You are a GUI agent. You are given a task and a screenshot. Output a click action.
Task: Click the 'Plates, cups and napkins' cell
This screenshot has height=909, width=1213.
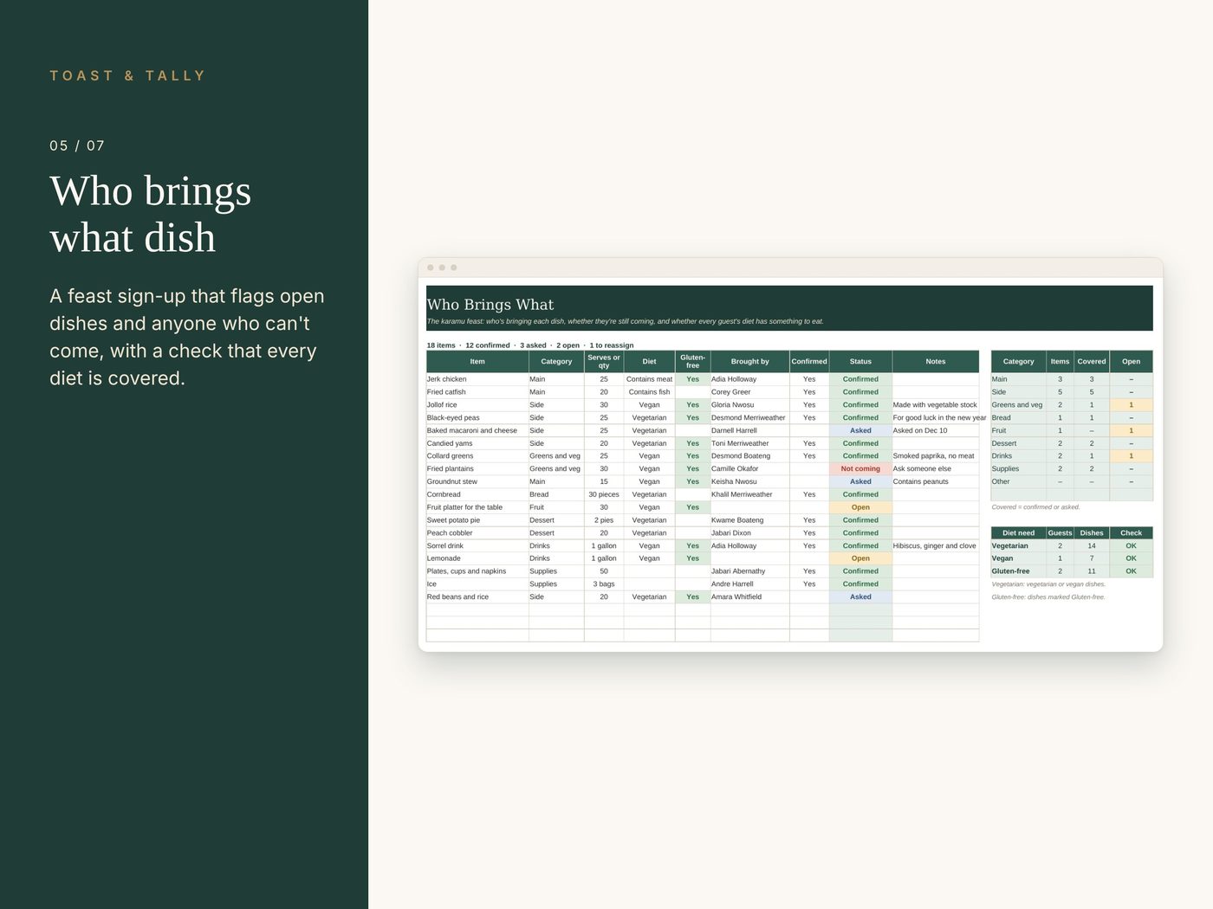[477, 571]
